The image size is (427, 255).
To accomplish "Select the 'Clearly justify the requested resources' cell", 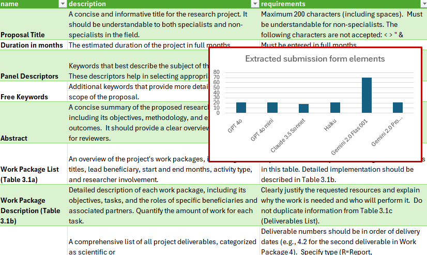I will [x=343, y=205].
